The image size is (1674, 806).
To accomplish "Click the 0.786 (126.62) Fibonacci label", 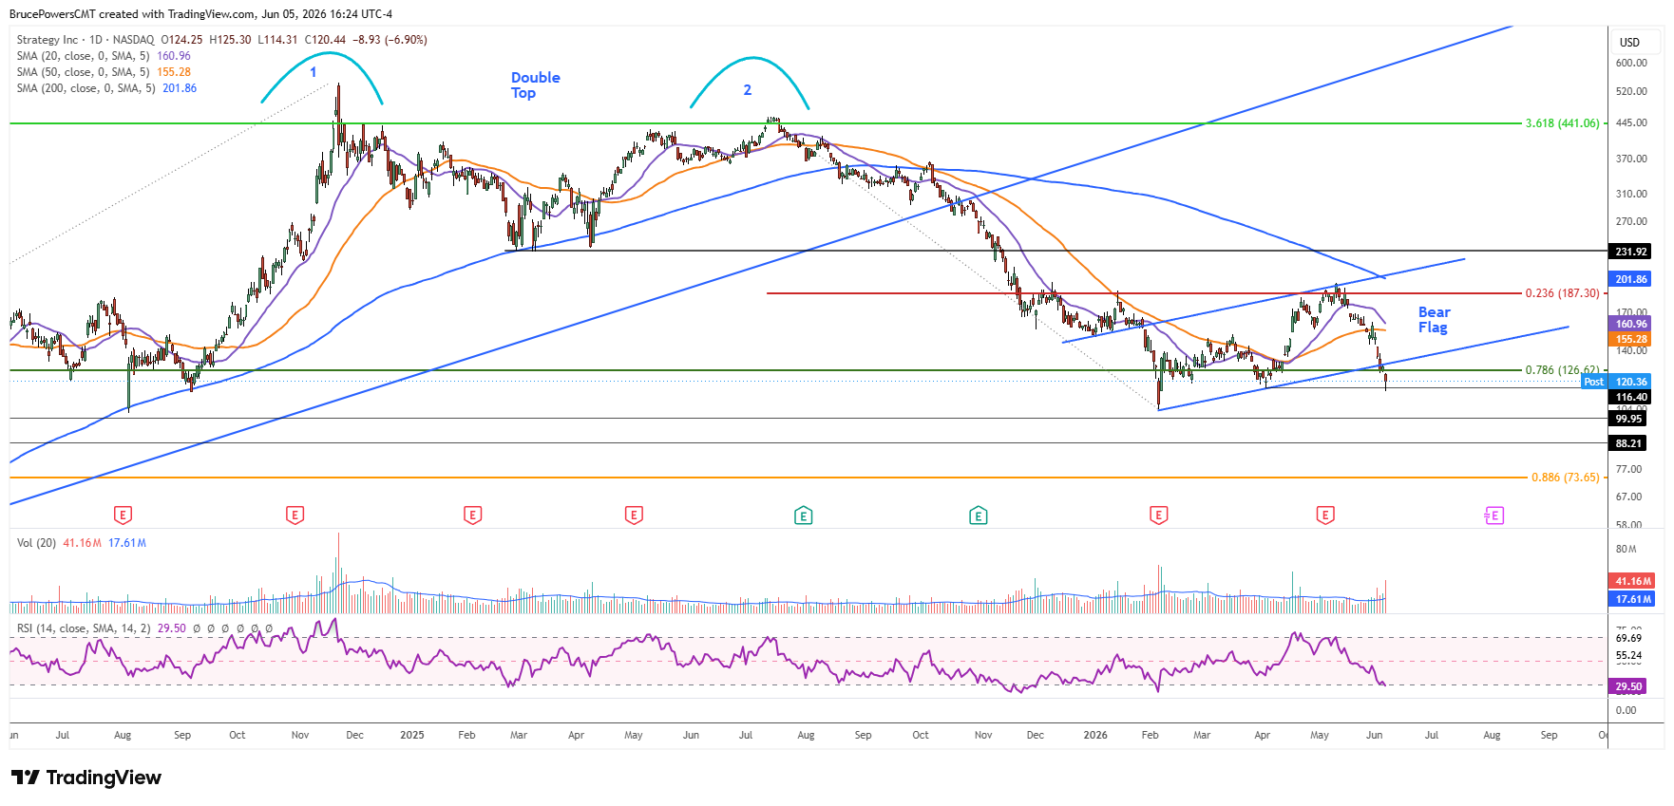I will point(1562,370).
